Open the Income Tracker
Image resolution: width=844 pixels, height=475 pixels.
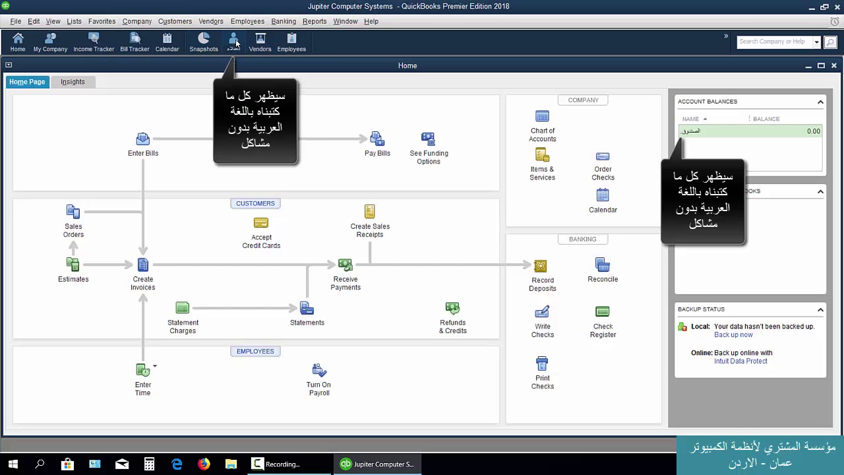(94, 42)
